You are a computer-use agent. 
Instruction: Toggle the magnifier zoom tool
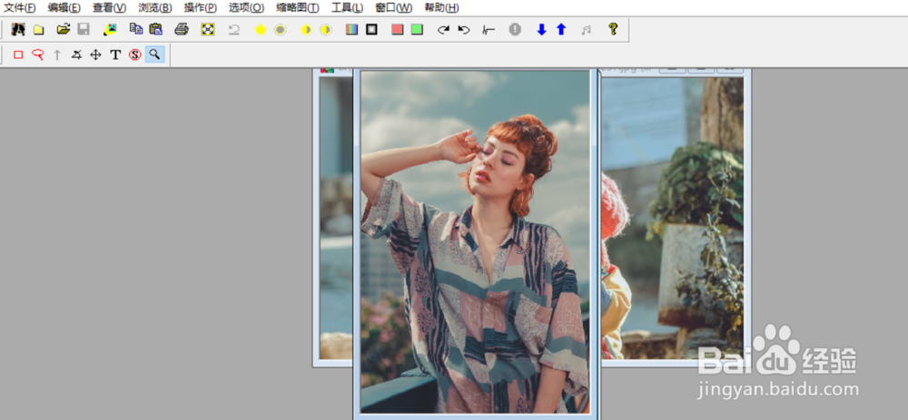[155, 55]
